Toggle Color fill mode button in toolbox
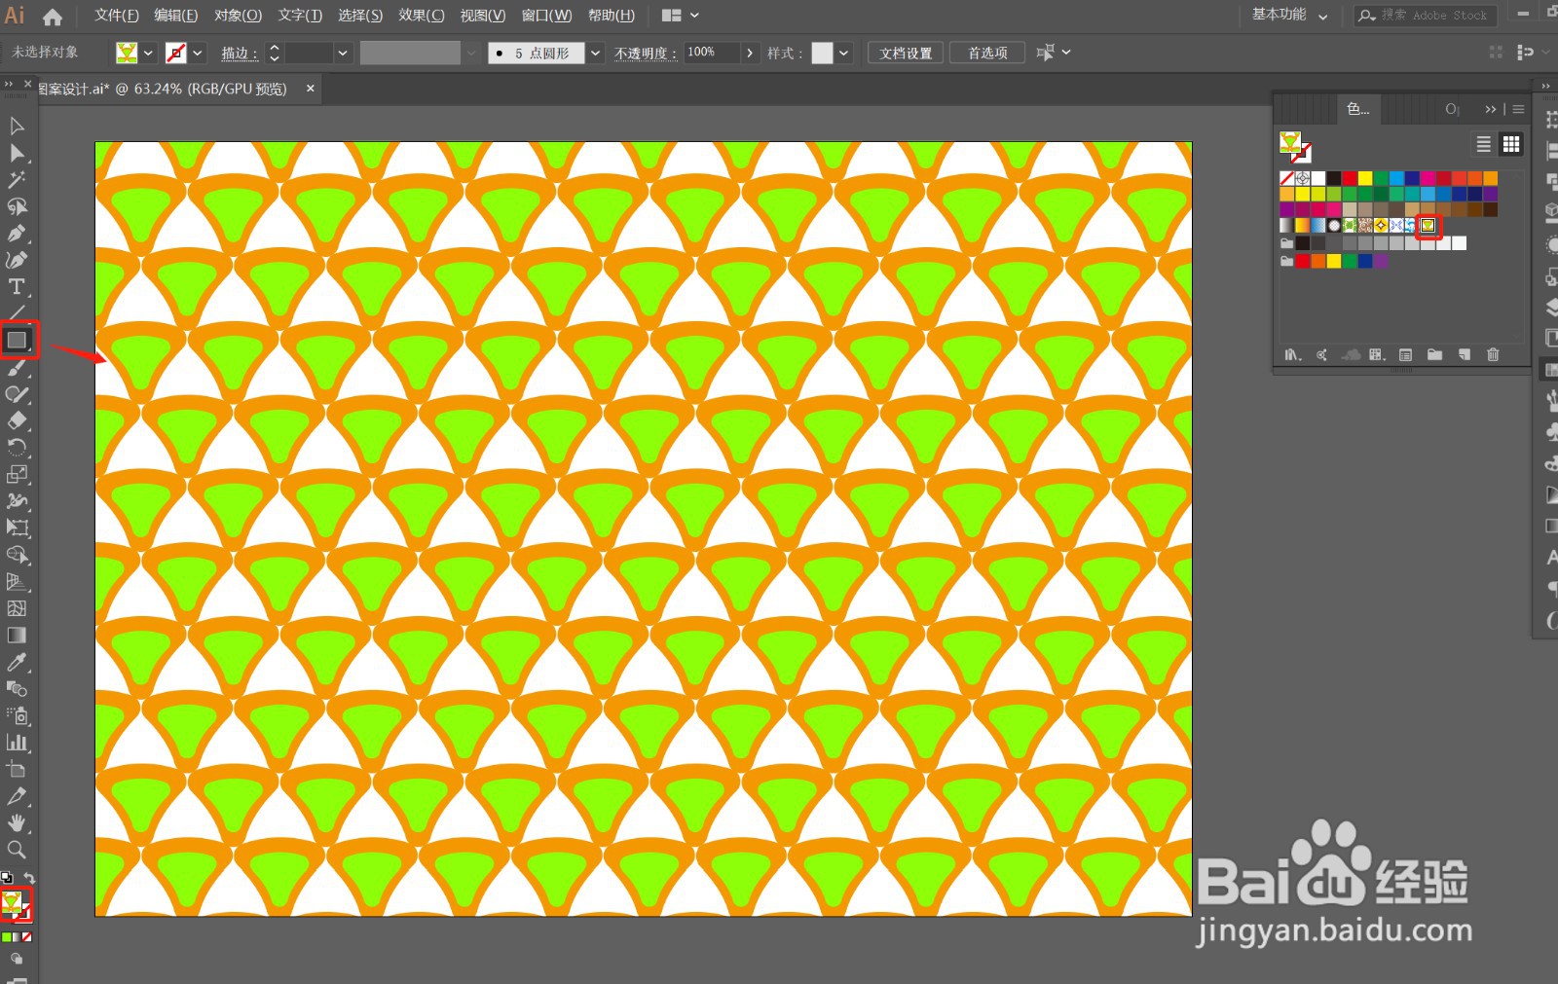 coord(7,937)
